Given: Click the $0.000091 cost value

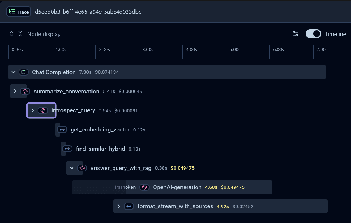Looking at the screenshot, I should click(126, 111).
